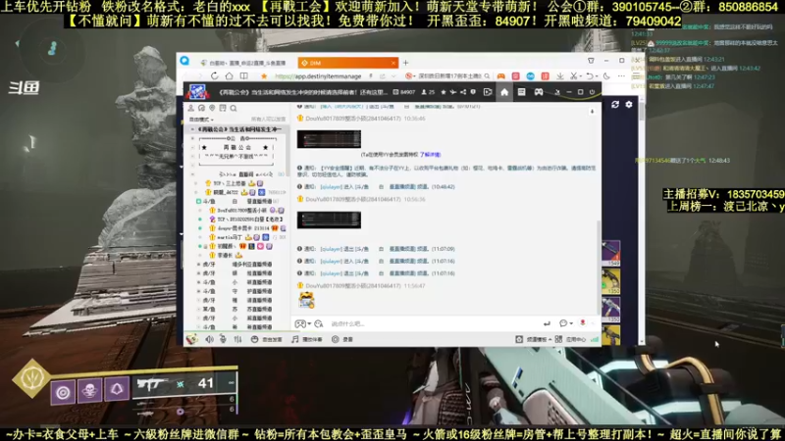Reload the browser page
The width and height of the screenshot is (785, 441).
click(x=214, y=76)
